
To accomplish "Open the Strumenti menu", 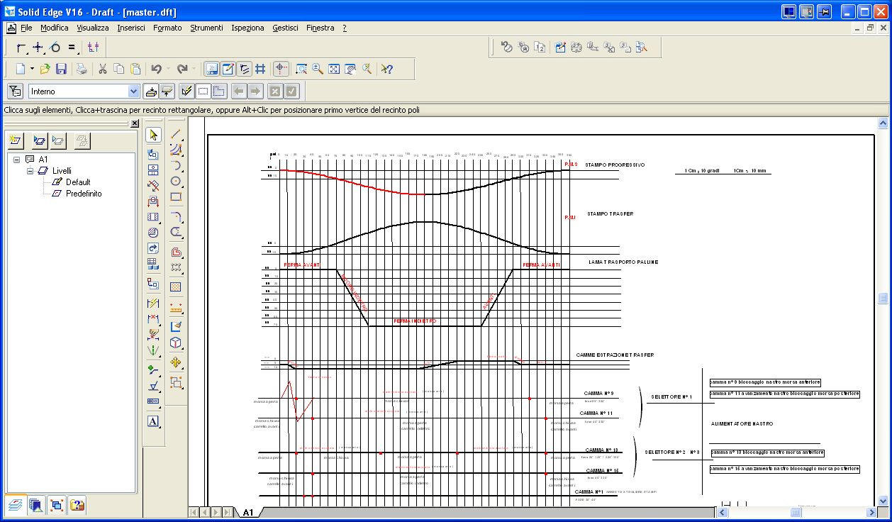I will pos(206,28).
